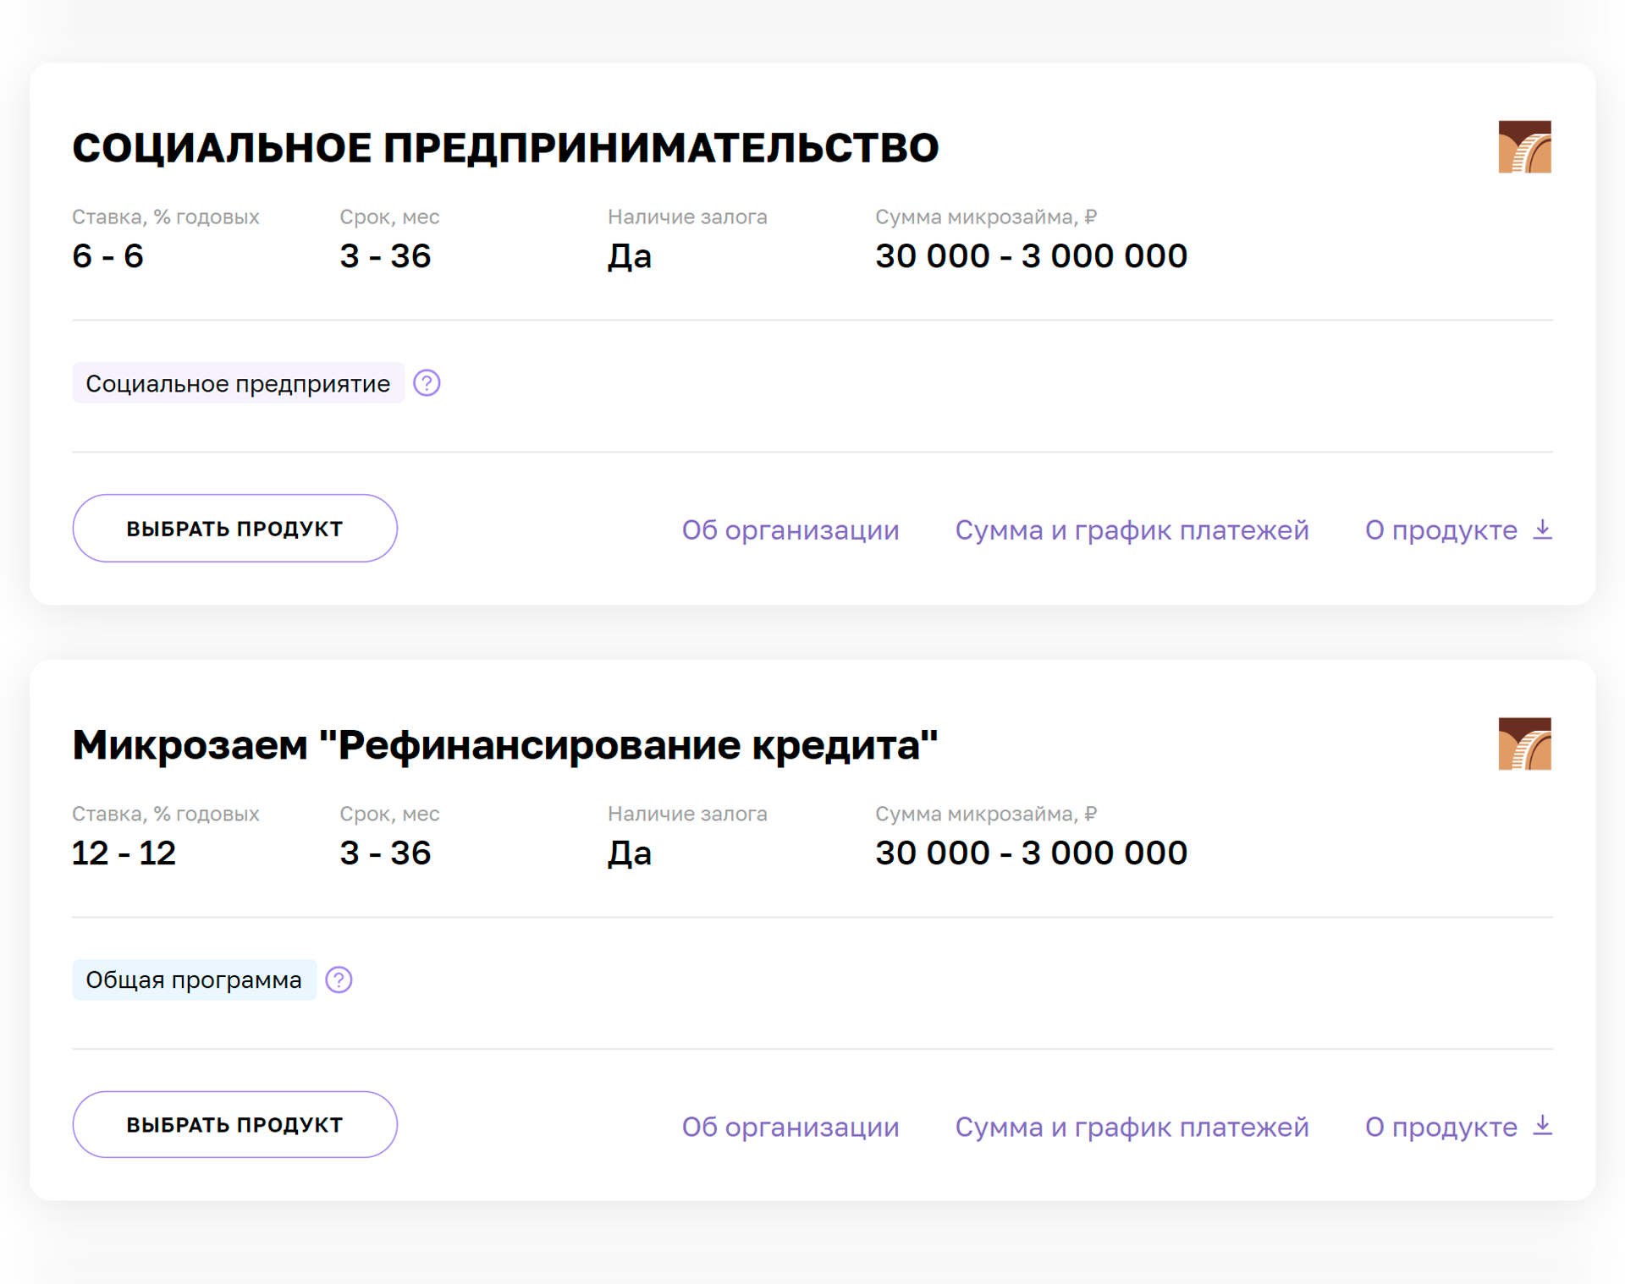Open Сумма и график платежей for Рефинансирование кредита
Image resolution: width=1625 pixels, height=1284 pixels.
(1132, 1127)
